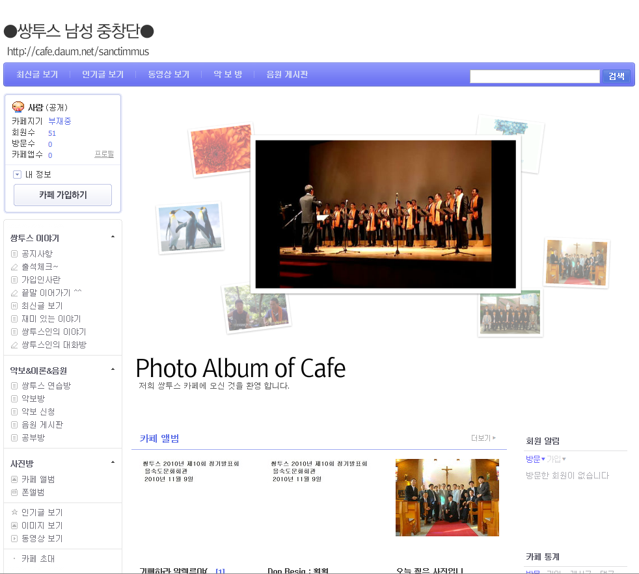Click the 부재중 cafe manager link
Viewport: 639px width, 574px height.
[x=59, y=122]
